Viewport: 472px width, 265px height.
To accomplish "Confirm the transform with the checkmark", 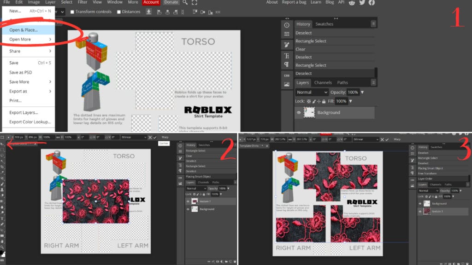I will [x=155, y=138].
